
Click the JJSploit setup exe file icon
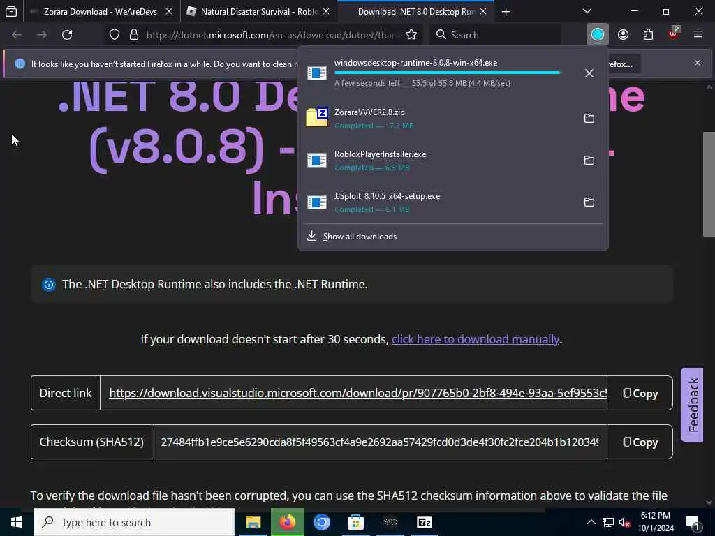coord(317,202)
